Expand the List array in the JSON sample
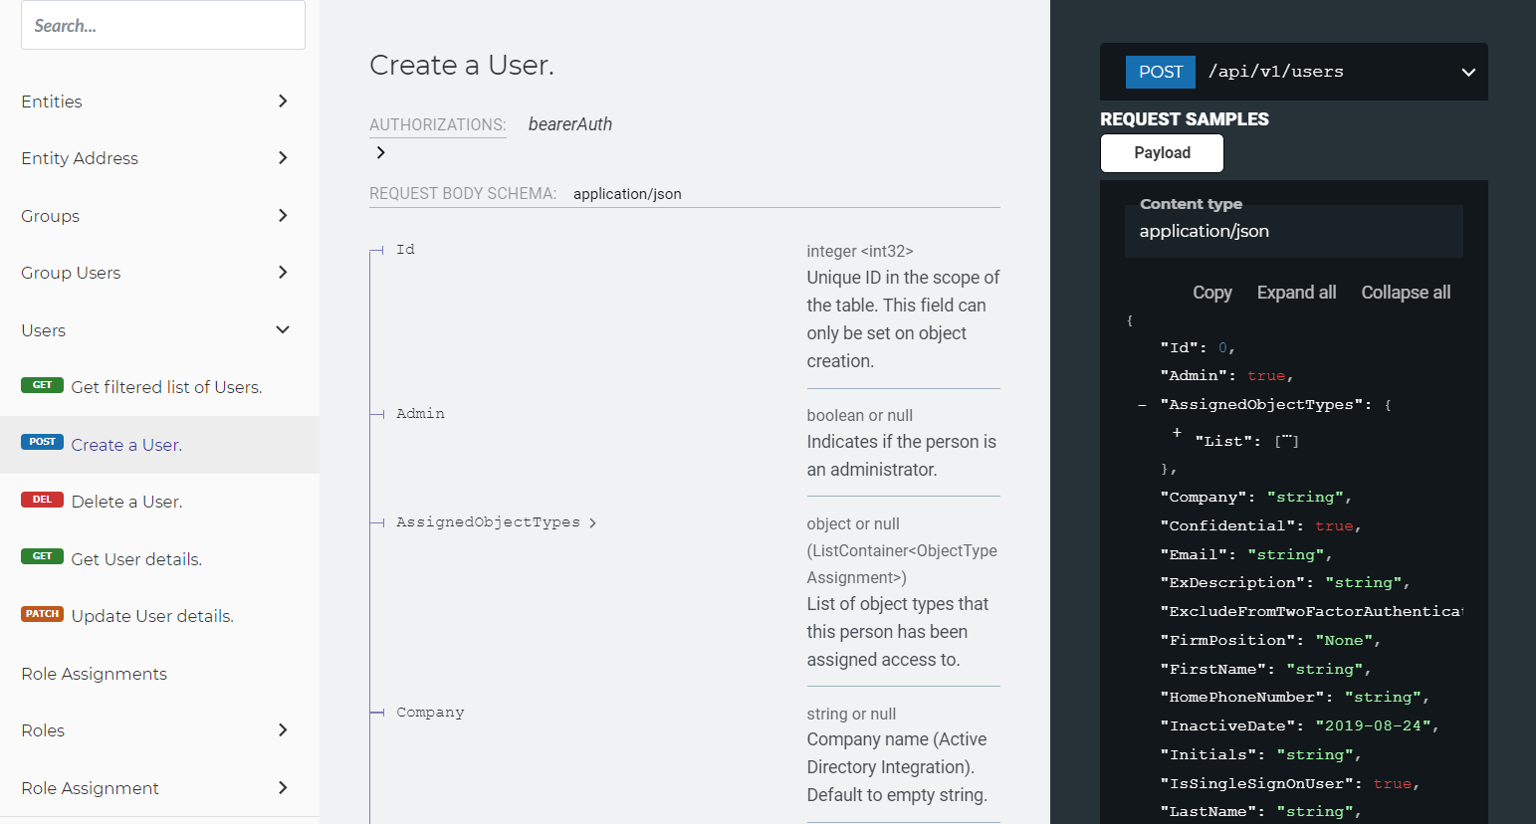The height and width of the screenshot is (824, 1536). [1176, 433]
